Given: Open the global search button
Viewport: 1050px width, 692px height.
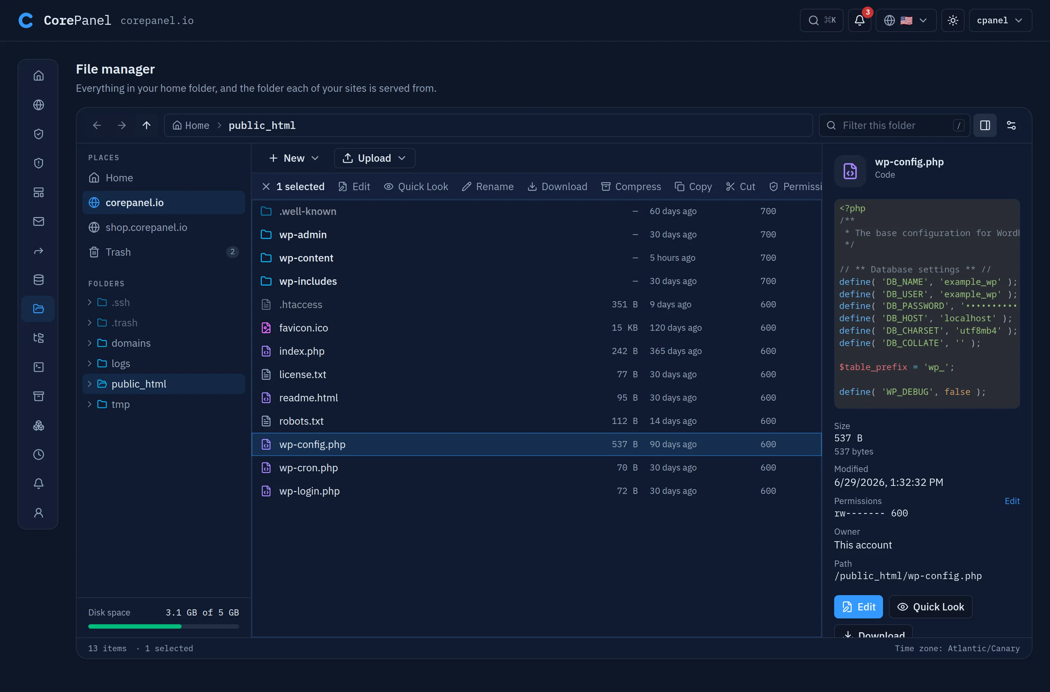Looking at the screenshot, I should point(821,20).
